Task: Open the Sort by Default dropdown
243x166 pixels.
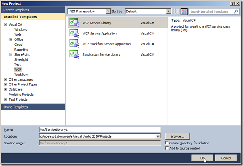Action: pyautogui.click(x=168, y=11)
